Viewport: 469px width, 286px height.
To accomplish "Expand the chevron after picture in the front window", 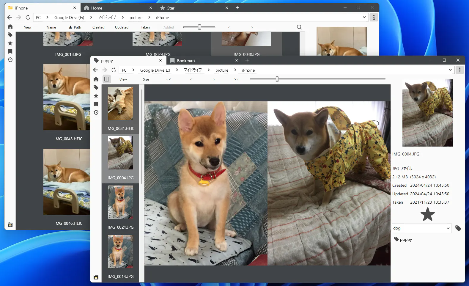I will 235,70.
